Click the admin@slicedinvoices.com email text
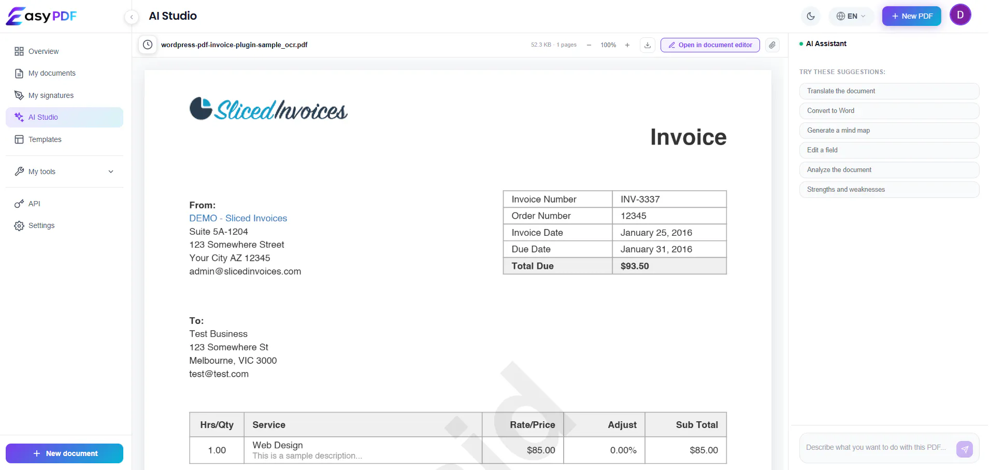This screenshot has height=470, width=989. [x=245, y=272]
